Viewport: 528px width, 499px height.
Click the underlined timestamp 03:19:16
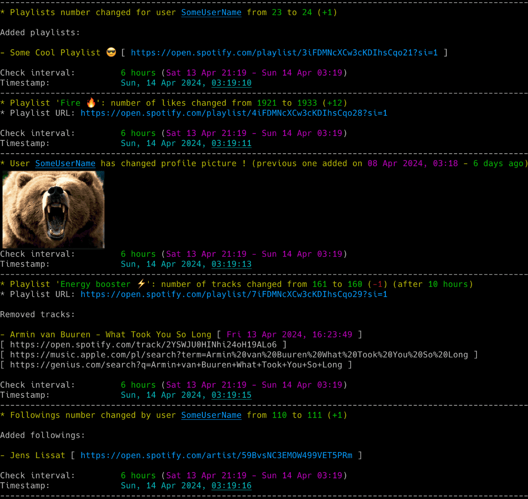[x=231, y=485]
